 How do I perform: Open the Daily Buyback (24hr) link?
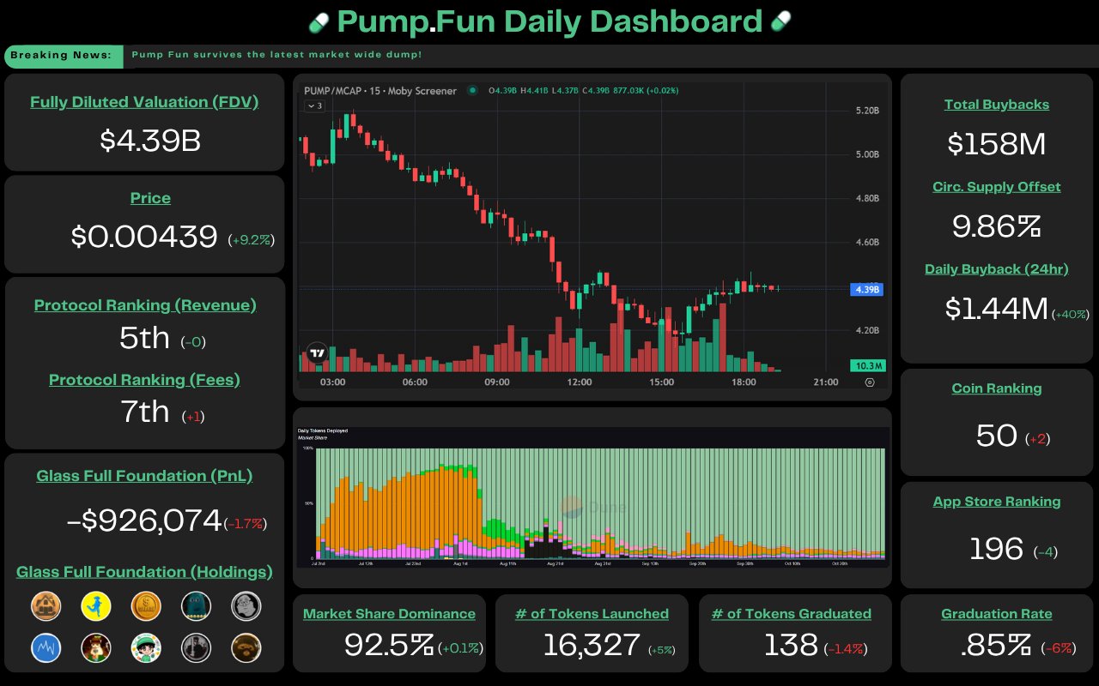(x=997, y=269)
